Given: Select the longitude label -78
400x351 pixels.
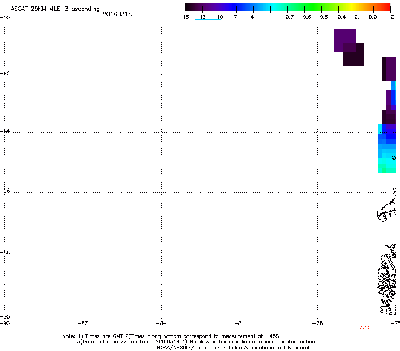Looking at the screenshot, I should click(317, 323).
